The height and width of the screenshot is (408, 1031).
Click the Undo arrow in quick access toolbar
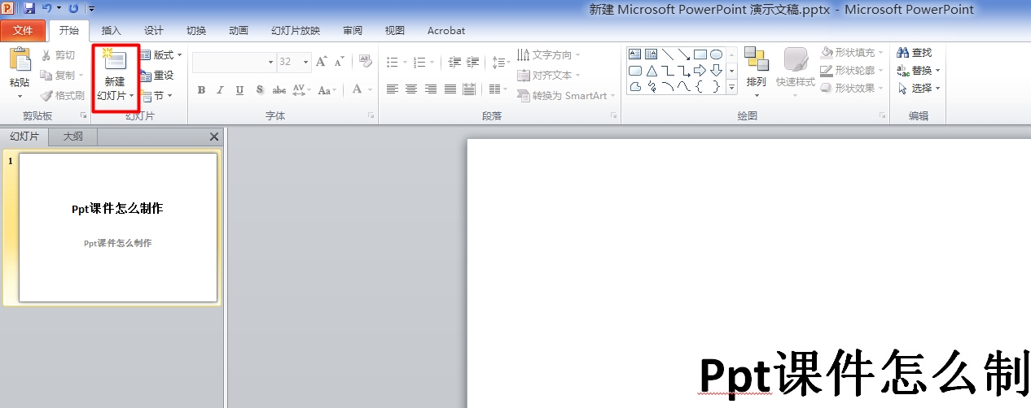[x=47, y=8]
